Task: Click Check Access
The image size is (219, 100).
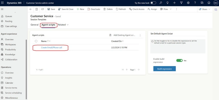Action: 137,9
